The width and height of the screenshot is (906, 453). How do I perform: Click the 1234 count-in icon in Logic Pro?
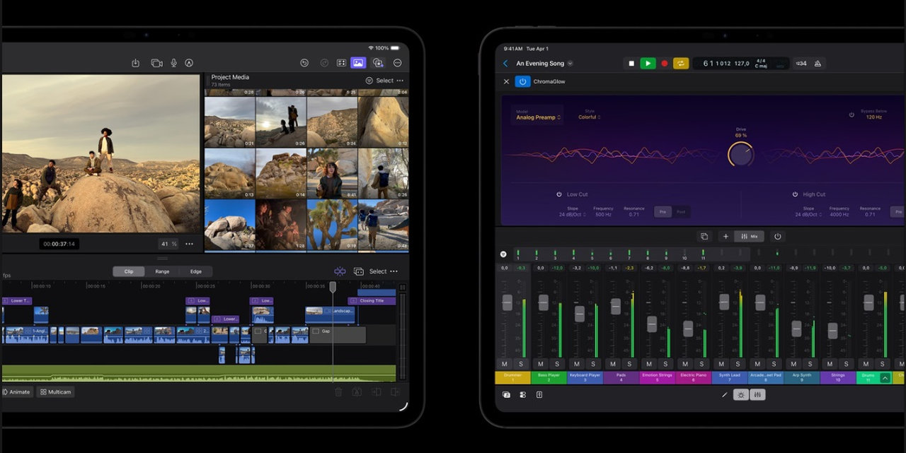coord(801,63)
